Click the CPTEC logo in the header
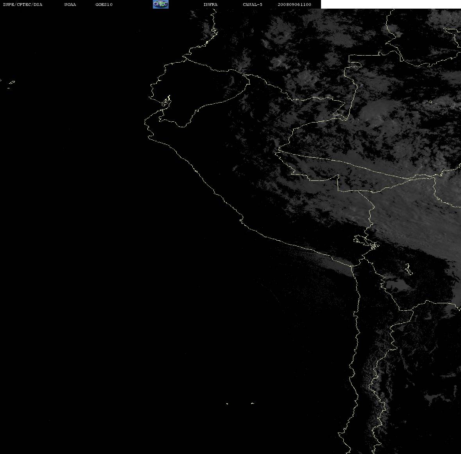Screen dimensions: 461x454 (x=161, y=4)
